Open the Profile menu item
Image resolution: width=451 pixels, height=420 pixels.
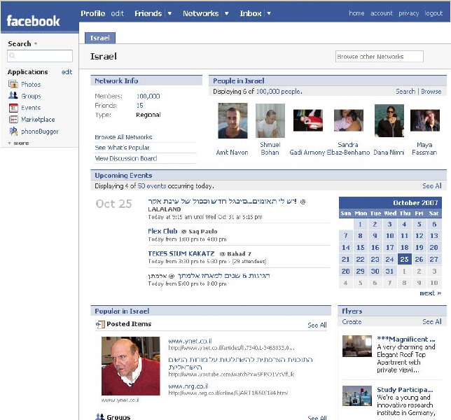(x=92, y=13)
